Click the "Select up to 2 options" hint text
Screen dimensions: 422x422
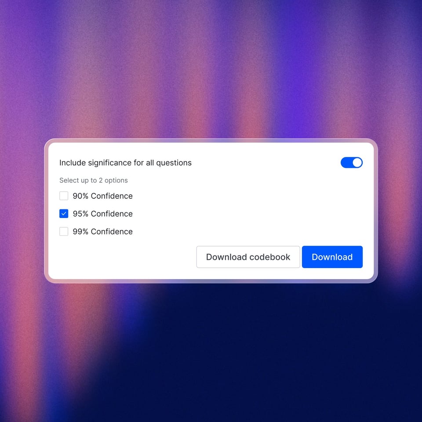pos(94,180)
